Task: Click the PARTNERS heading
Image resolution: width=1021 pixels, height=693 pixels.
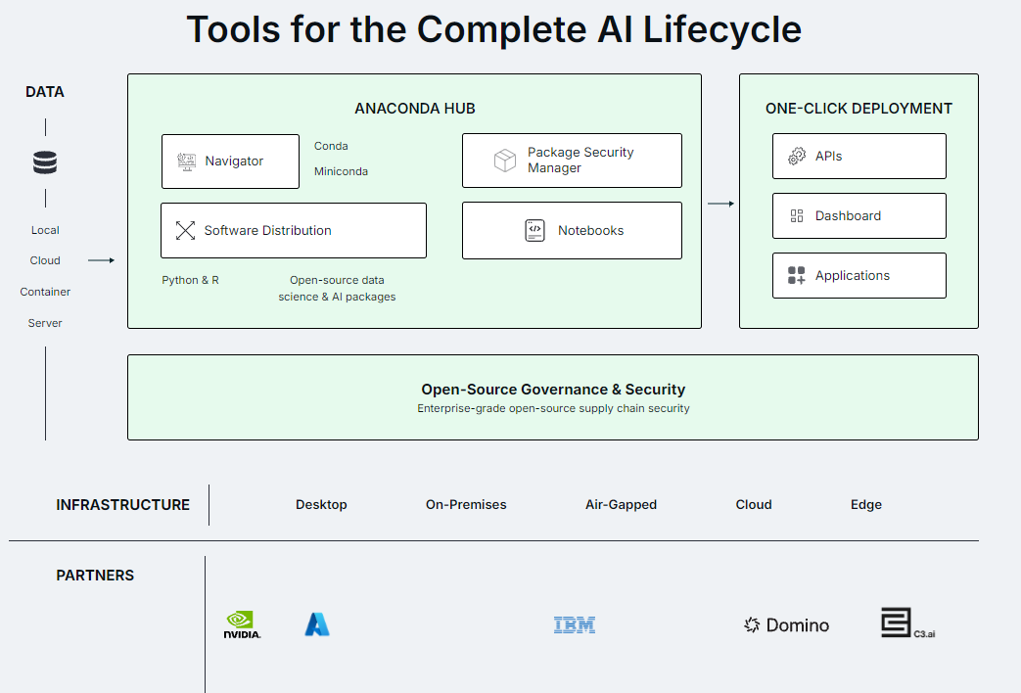Action: click(x=95, y=576)
